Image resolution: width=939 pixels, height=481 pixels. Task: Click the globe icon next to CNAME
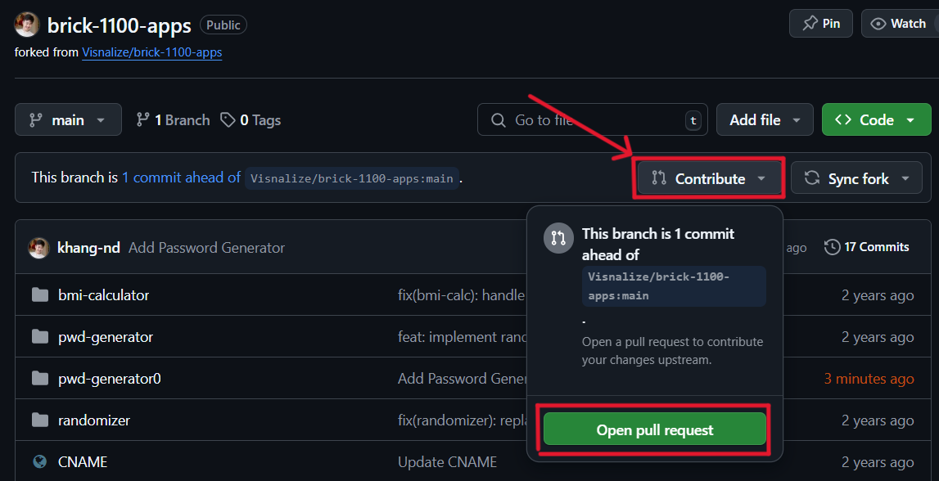40,461
